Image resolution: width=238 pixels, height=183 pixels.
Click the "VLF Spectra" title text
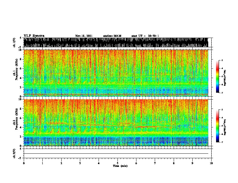34,36
